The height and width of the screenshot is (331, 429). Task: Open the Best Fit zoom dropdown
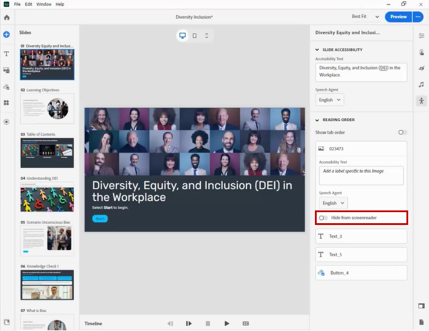(x=365, y=17)
